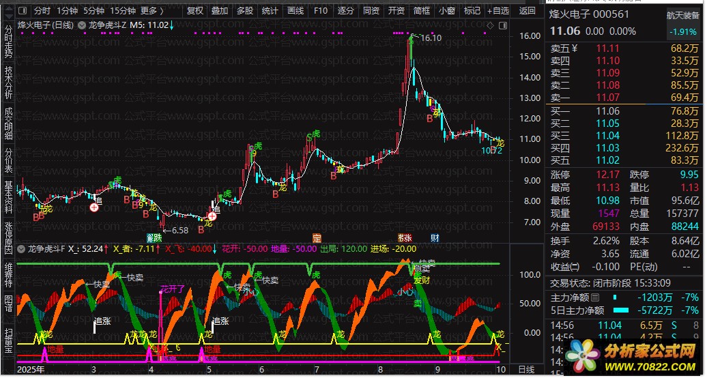Select the 1分钟 period
The image size is (707, 378).
click(67, 10)
